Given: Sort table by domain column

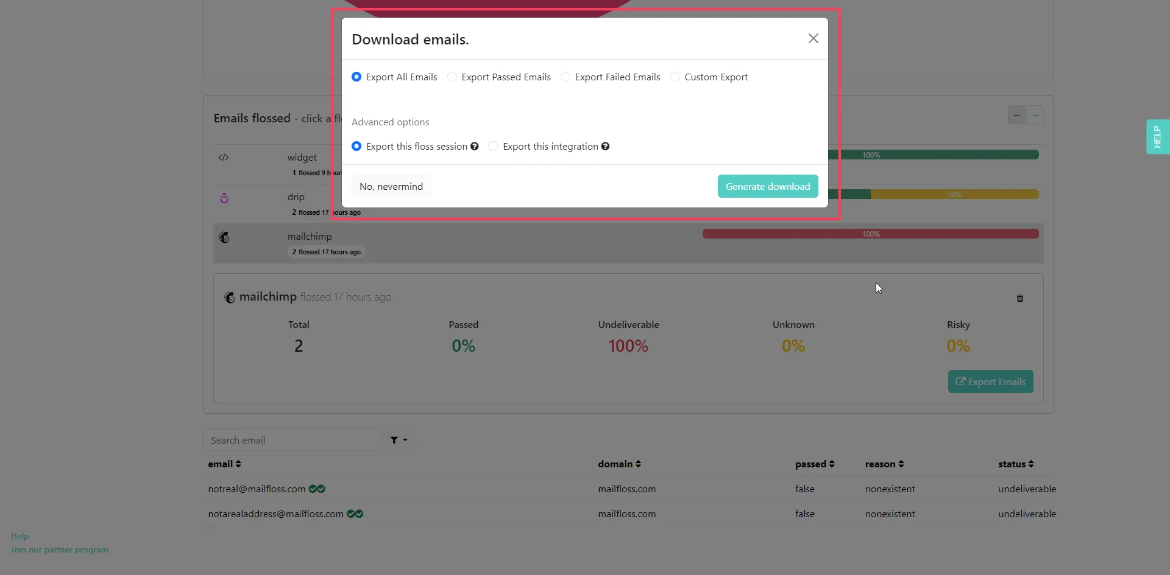Looking at the screenshot, I should (x=620, y=464).
